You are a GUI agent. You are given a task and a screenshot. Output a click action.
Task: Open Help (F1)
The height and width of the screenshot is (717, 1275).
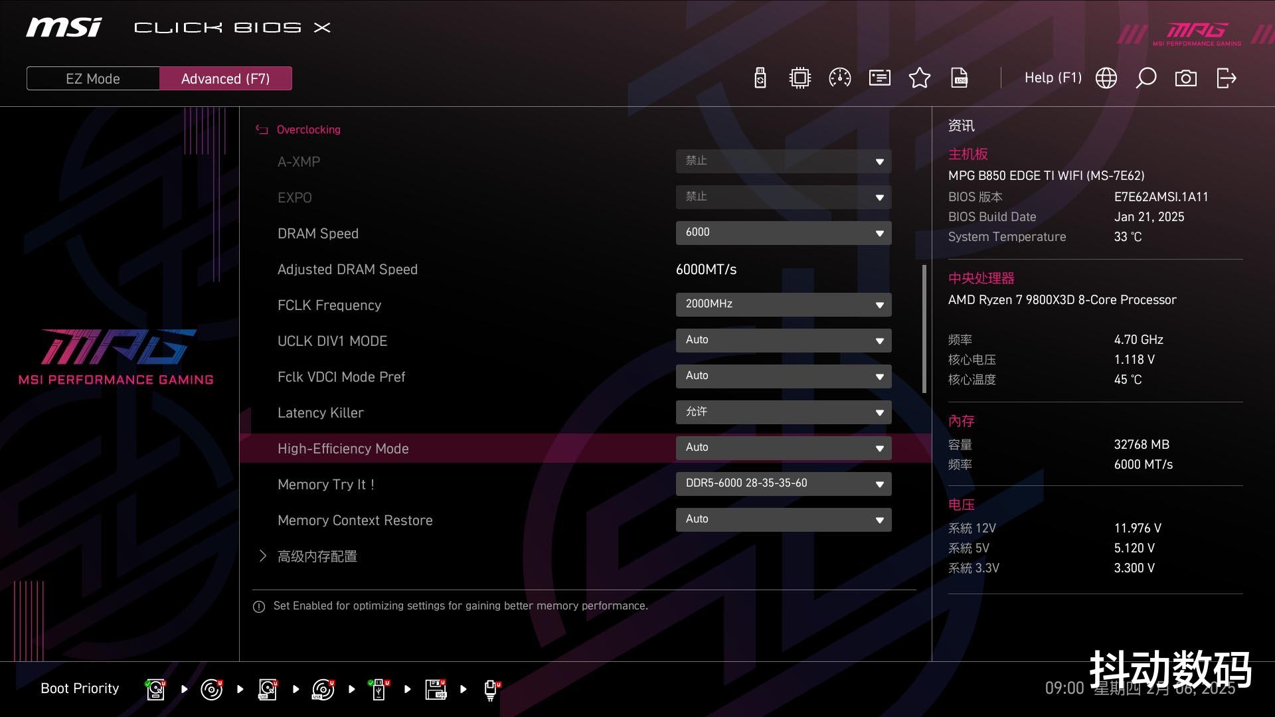pyautogui.click(x=1053, y=78)
